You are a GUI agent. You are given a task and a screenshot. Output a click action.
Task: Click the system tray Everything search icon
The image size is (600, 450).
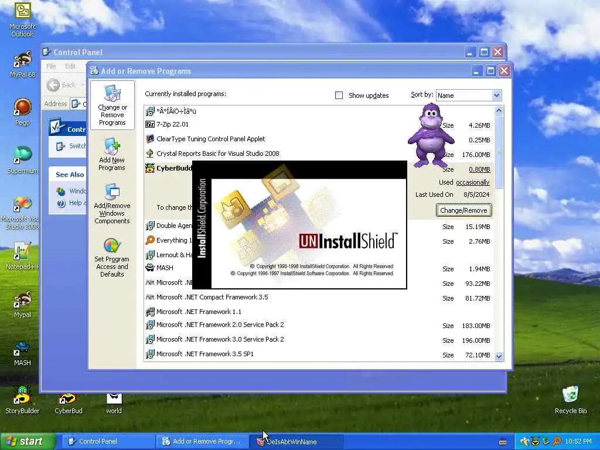coord(557,442)
